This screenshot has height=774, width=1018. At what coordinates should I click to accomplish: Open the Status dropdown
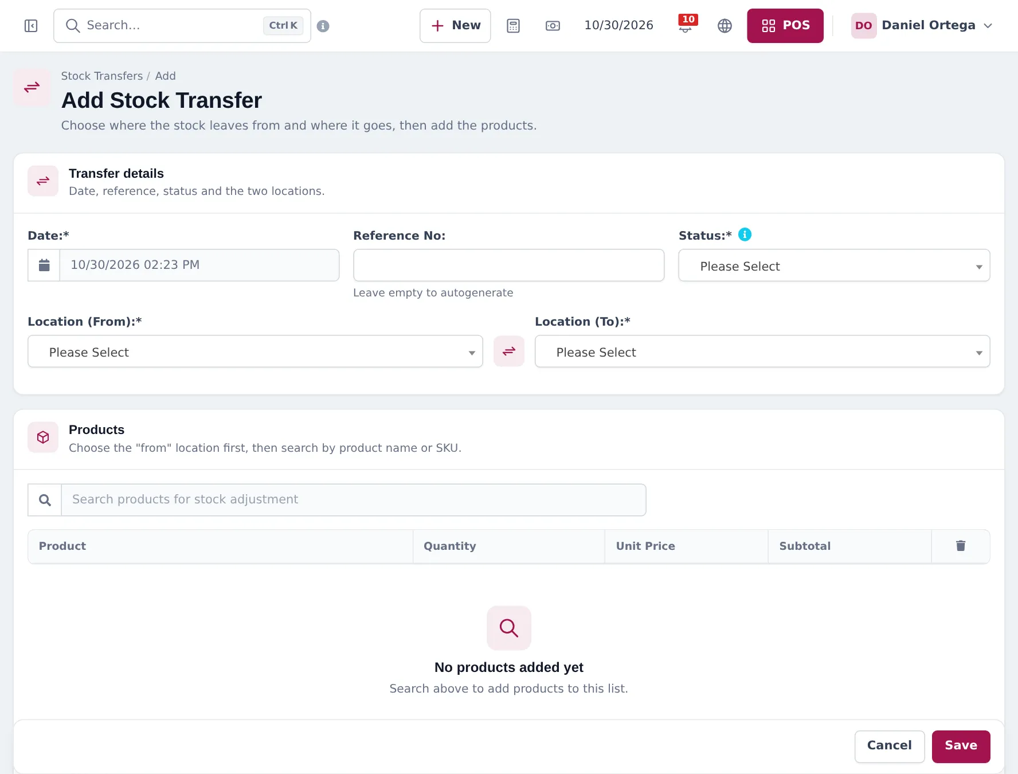coord(834,265)
